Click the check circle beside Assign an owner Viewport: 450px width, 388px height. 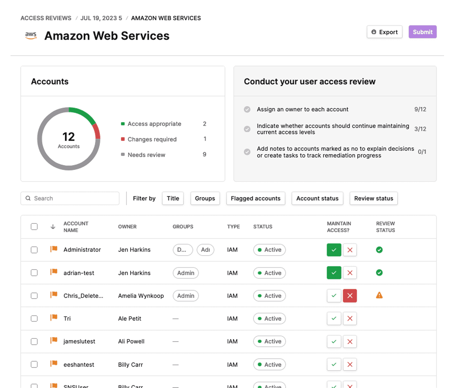(247, 109)
